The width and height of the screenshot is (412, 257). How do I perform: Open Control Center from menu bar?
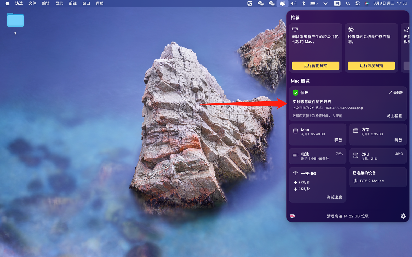coord(357,3)
